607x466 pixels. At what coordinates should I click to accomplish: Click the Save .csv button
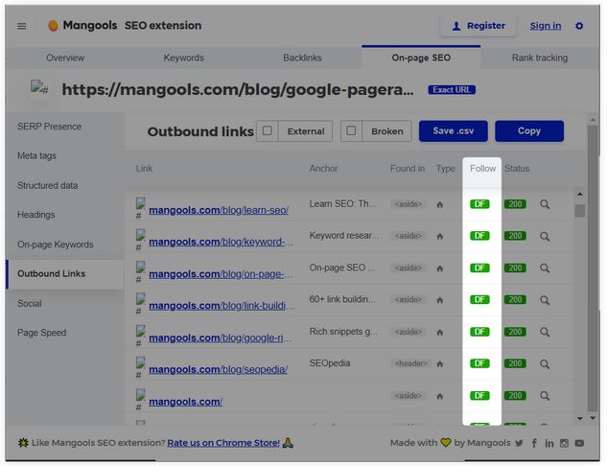click(454, 130)
